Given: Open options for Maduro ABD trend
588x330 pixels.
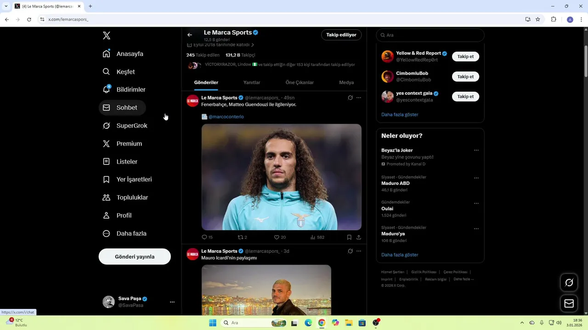Looking at the screenshot, I should click(x=476, y=178).
